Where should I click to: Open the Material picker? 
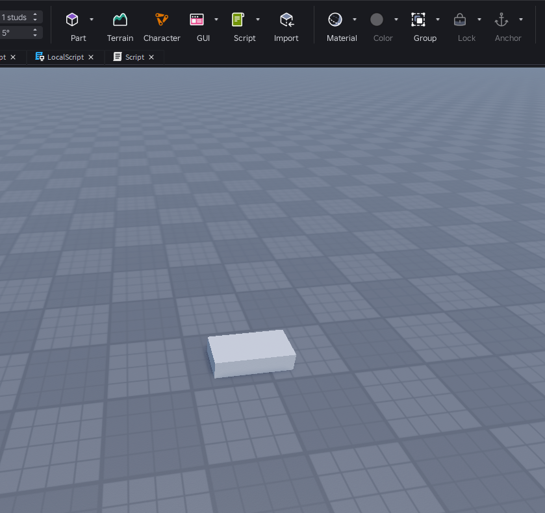pos(335,20)
